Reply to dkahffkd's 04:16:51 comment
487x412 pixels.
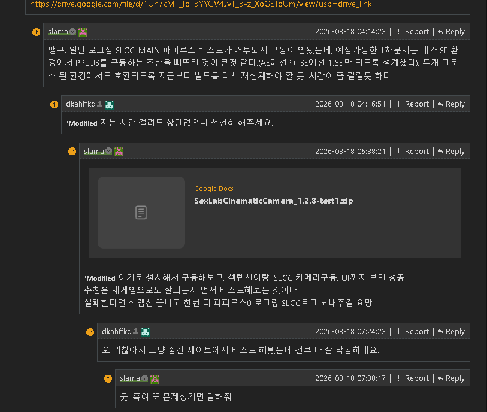[x=451, y=104]
